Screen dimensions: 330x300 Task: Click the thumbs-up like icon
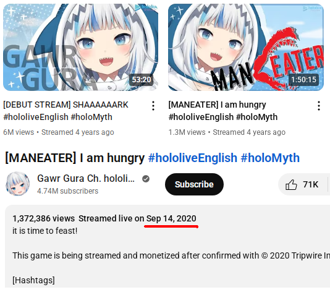[291, 184]
